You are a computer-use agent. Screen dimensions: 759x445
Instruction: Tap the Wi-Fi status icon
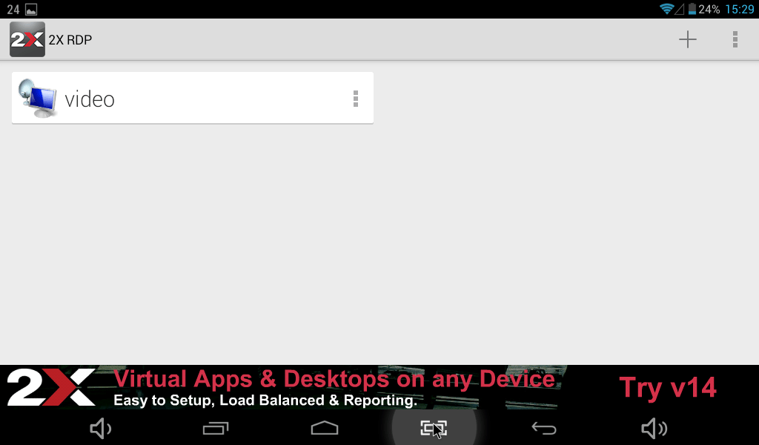tap(666, 9)
